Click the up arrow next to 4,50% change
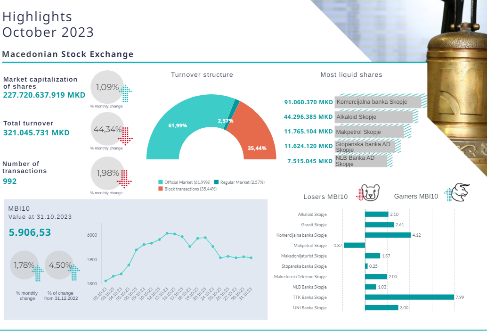The height and width of the screenshot is (331, 487). pos(73,272)
